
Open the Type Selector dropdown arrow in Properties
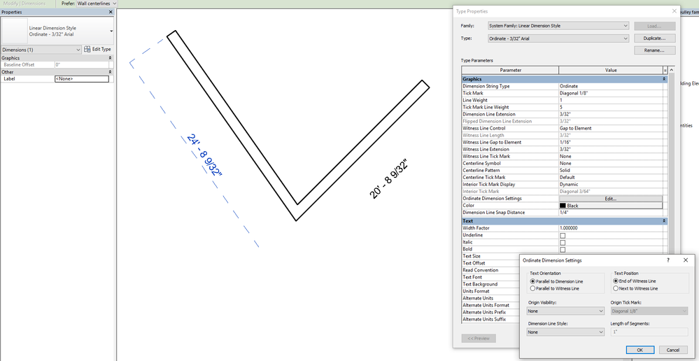(111, 31)
